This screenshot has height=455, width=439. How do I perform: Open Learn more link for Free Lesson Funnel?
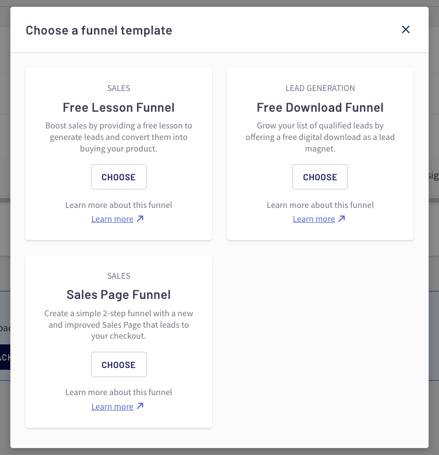pos(112,219)
